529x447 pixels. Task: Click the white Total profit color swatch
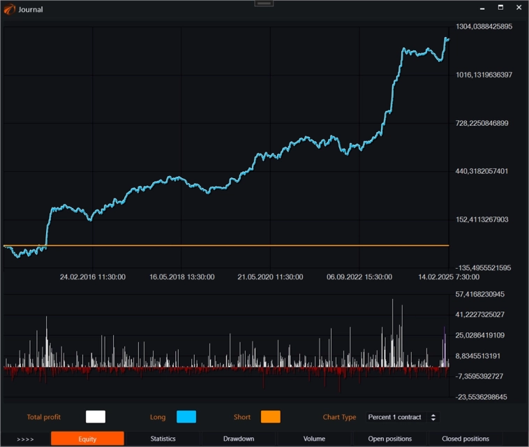tap(96, 417)
